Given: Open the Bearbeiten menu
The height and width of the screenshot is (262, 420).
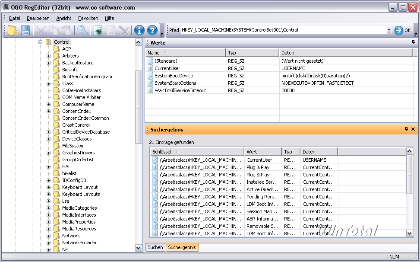Looking at the screenshot, I should pyautogui.click(x=38, y=18).
